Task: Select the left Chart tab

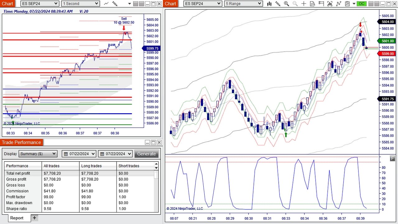Action: (7, 4)
